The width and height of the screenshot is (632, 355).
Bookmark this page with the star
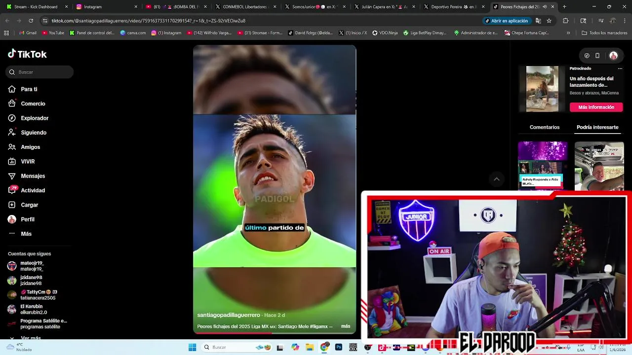(549, 21)
